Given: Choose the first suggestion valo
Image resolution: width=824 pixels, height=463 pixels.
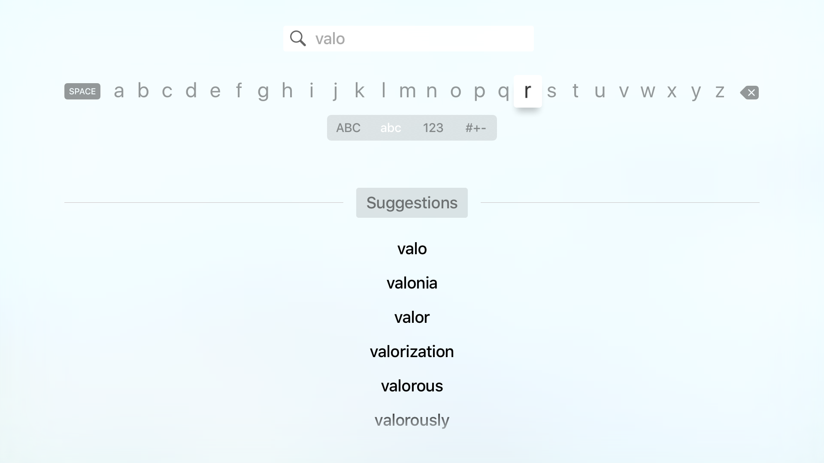Looking at the screenshot, I should coord(412,248).
